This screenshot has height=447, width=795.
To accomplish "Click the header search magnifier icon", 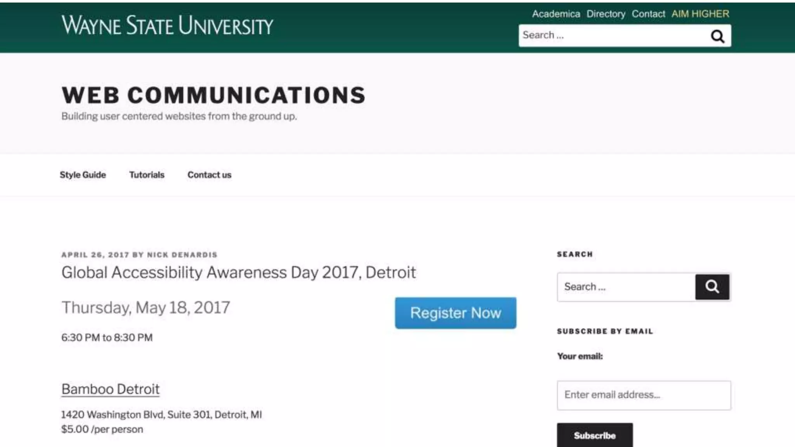I will (717, 36).
